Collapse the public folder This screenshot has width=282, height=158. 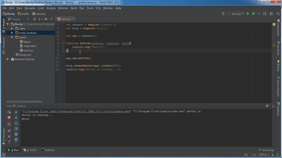[12, 37]
